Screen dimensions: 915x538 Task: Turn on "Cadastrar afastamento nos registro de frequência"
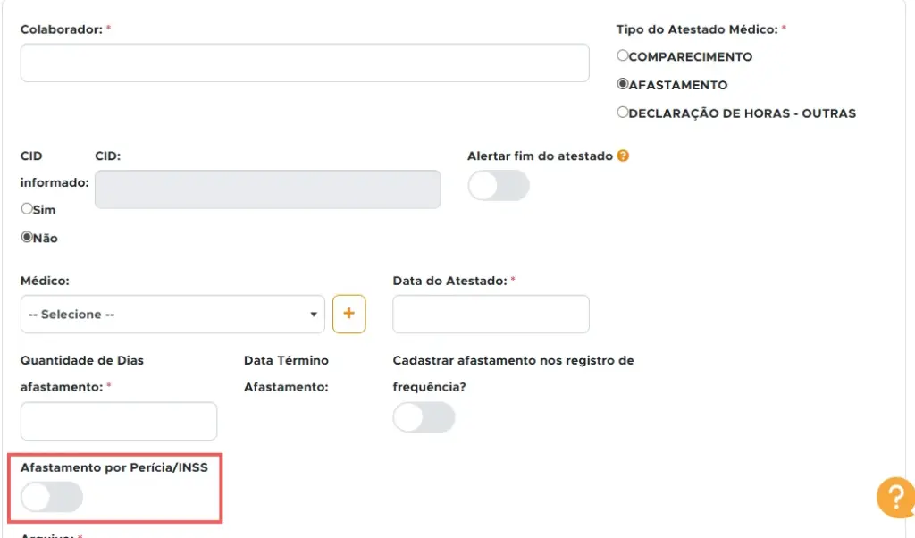pyautogui.click(x=424, y=417)
